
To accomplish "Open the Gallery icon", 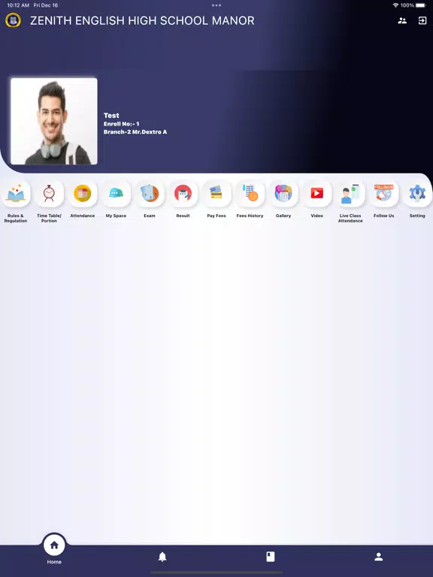I will [x=283, y=194].
